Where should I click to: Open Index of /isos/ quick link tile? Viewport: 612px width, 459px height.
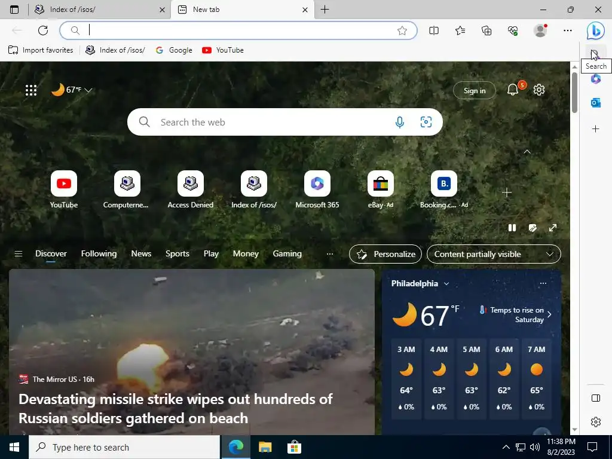253,189
